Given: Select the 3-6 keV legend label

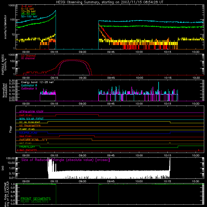Looking at the screenshot, I should point(27,6).
